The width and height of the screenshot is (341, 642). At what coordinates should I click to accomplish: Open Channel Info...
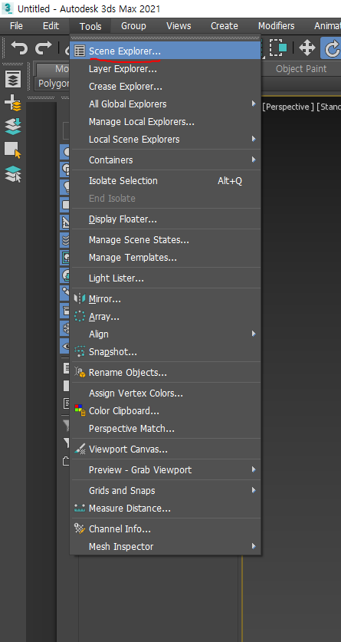click(x=166, y=529)
